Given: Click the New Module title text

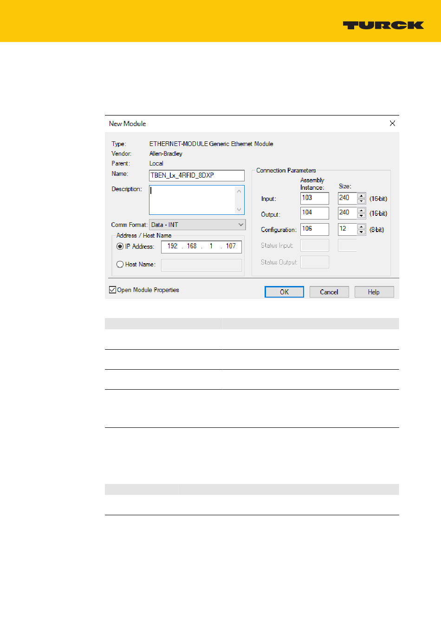Looking at the screenshot, I should point(128,124).
